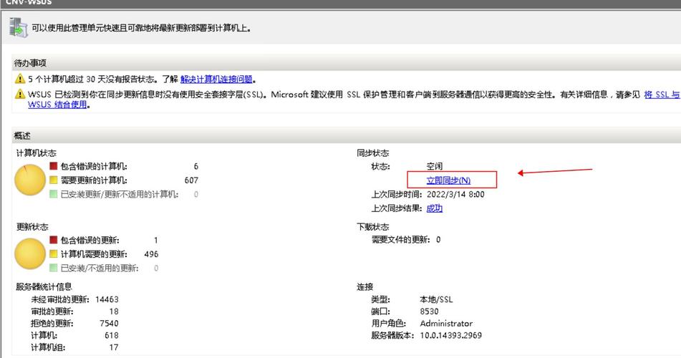Click the value 607 computers needing updates
The height and width of the screenshot is (358, 681).
tap(191, 180)
